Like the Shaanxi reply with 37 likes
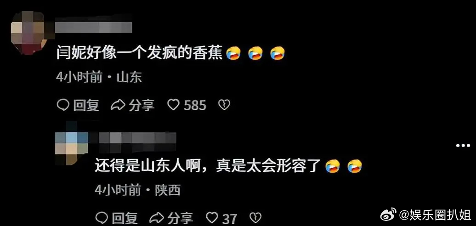The width and height of the screenshot is (476, 226). pyautogui.click(x=212, y=218)
